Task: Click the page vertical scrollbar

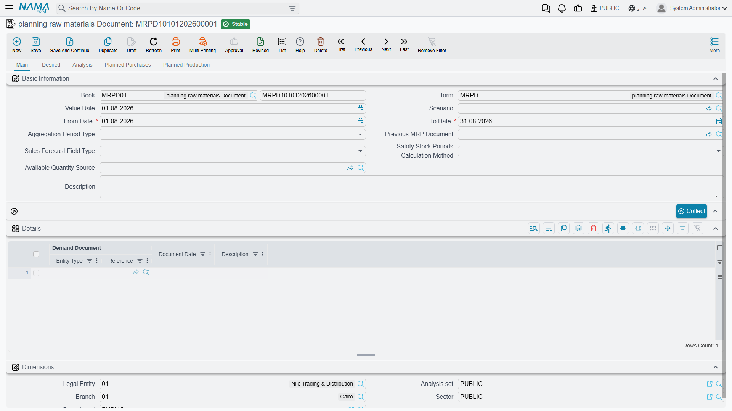Action: point(724,236)
